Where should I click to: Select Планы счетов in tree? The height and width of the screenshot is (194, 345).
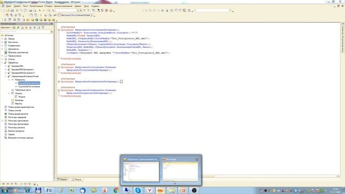pyautogui.click(x=15, y=110)
